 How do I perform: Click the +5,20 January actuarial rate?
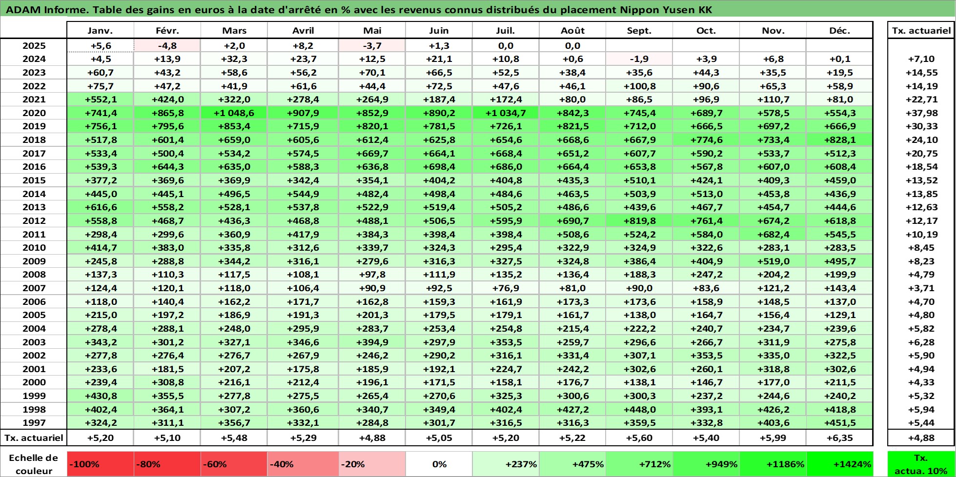pyautogui.click(x=100, y=437)
